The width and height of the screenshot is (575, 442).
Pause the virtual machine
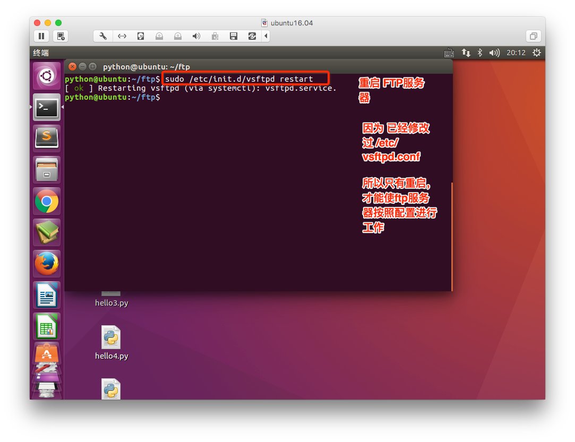[41, 36]
